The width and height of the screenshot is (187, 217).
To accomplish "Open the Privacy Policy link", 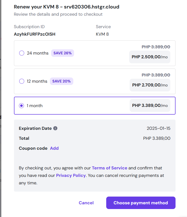I will [71, 175].
